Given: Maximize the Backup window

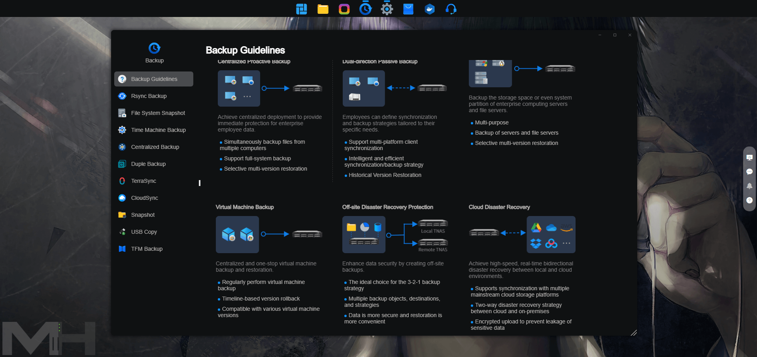Looking at the screenshot, I should coord(615,35).
